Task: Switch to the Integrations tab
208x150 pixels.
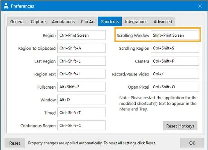Action: click(136, 21)
